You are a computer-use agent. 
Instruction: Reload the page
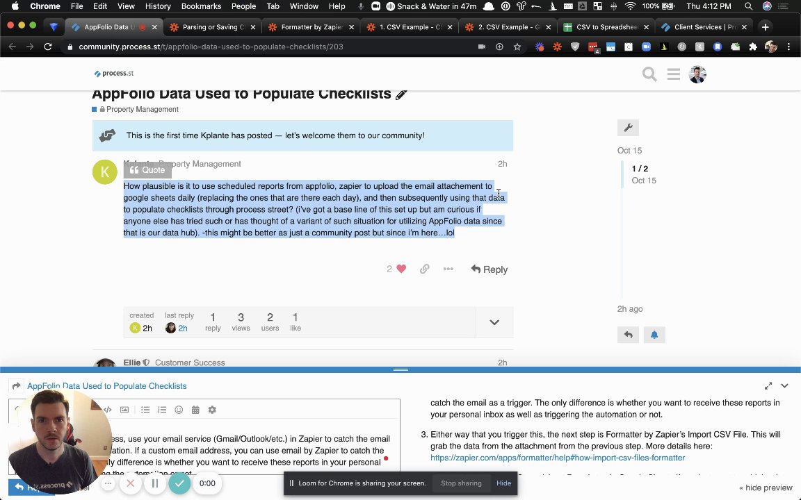47,47
